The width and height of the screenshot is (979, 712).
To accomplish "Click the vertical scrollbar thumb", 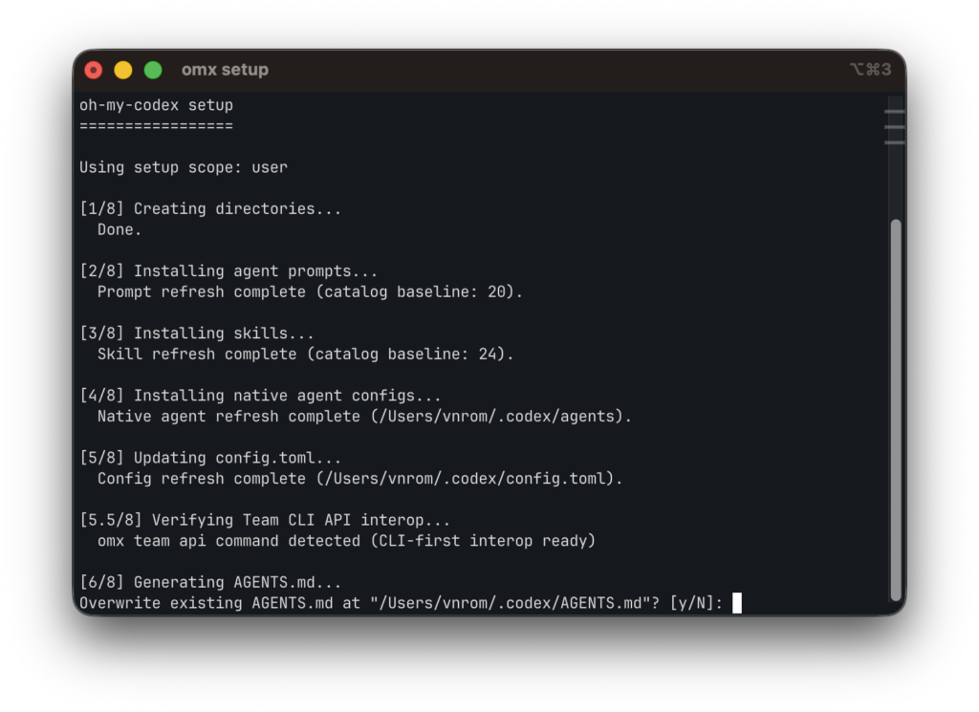I will coord(895,409).
